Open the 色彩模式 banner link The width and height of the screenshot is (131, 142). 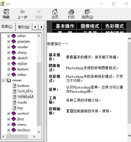(114, 26)
